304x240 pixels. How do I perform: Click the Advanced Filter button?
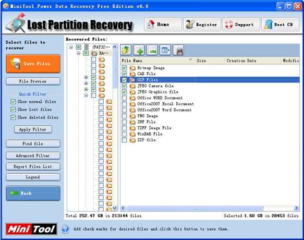click(33, 155)
